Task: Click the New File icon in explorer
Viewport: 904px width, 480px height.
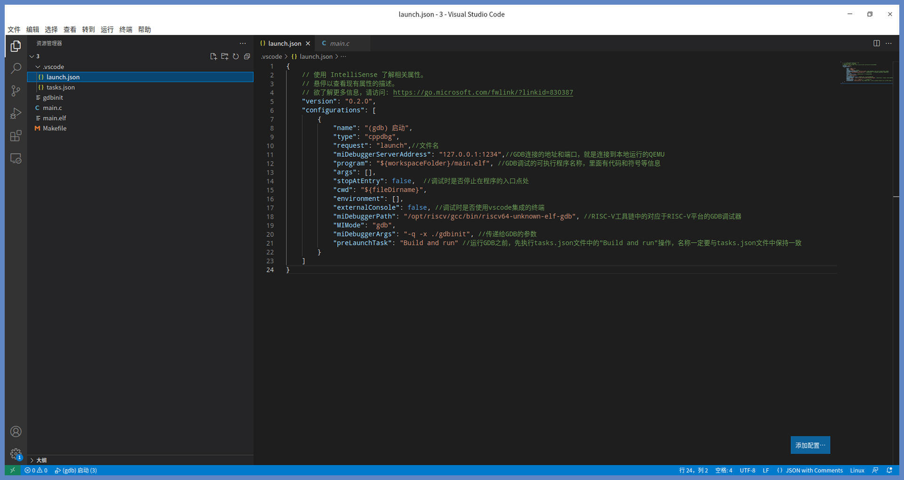Action: tap(213, 57)
